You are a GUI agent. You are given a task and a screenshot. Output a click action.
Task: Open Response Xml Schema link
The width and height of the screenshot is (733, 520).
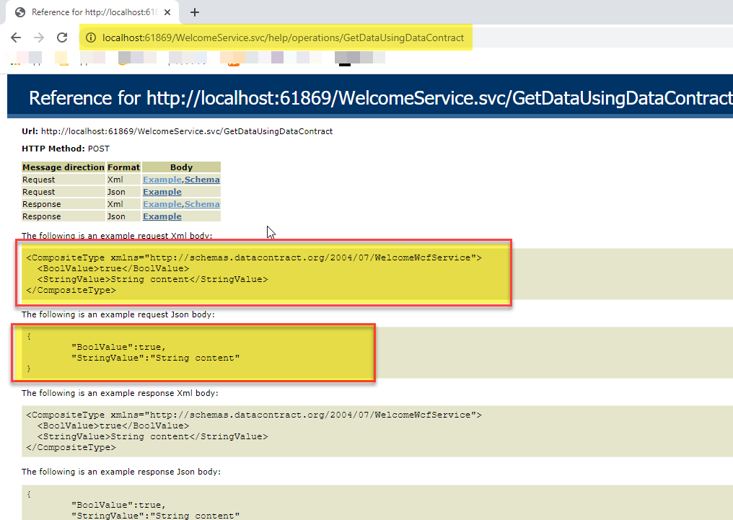point(202,204)
